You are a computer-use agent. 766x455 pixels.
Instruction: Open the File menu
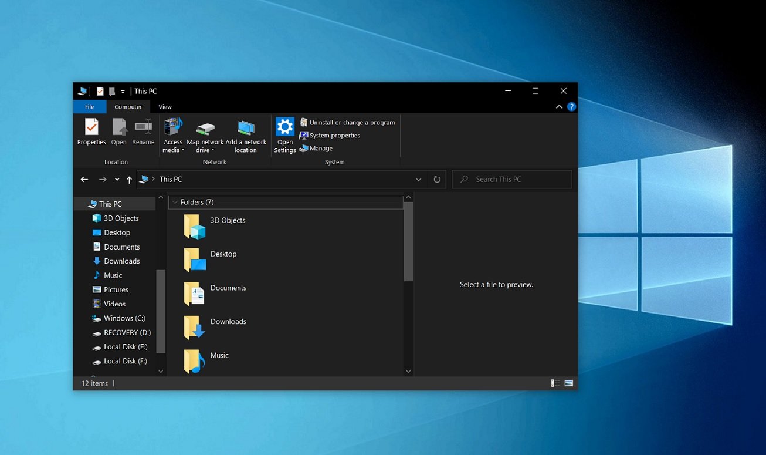89,106
